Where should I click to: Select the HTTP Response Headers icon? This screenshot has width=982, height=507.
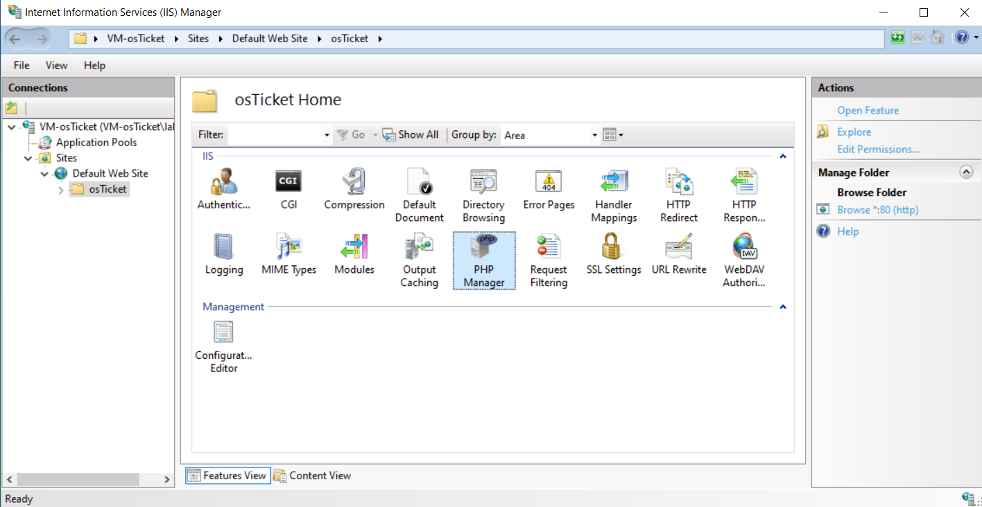744,195
